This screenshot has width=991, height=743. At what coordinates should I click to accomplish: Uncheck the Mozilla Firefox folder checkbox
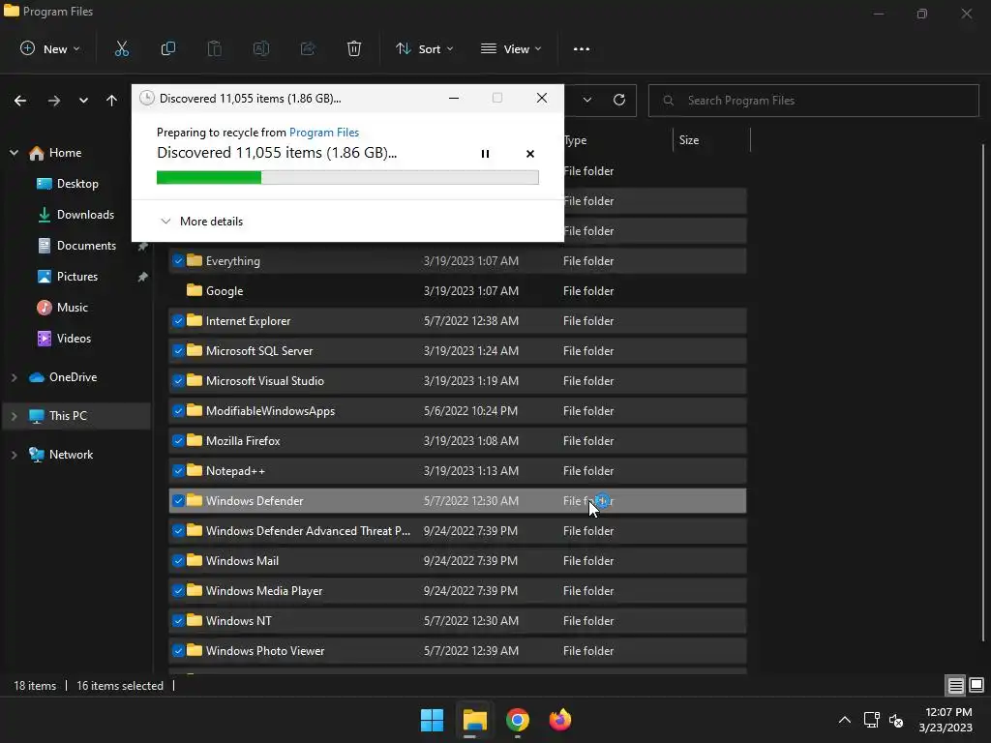click(178, 441)
